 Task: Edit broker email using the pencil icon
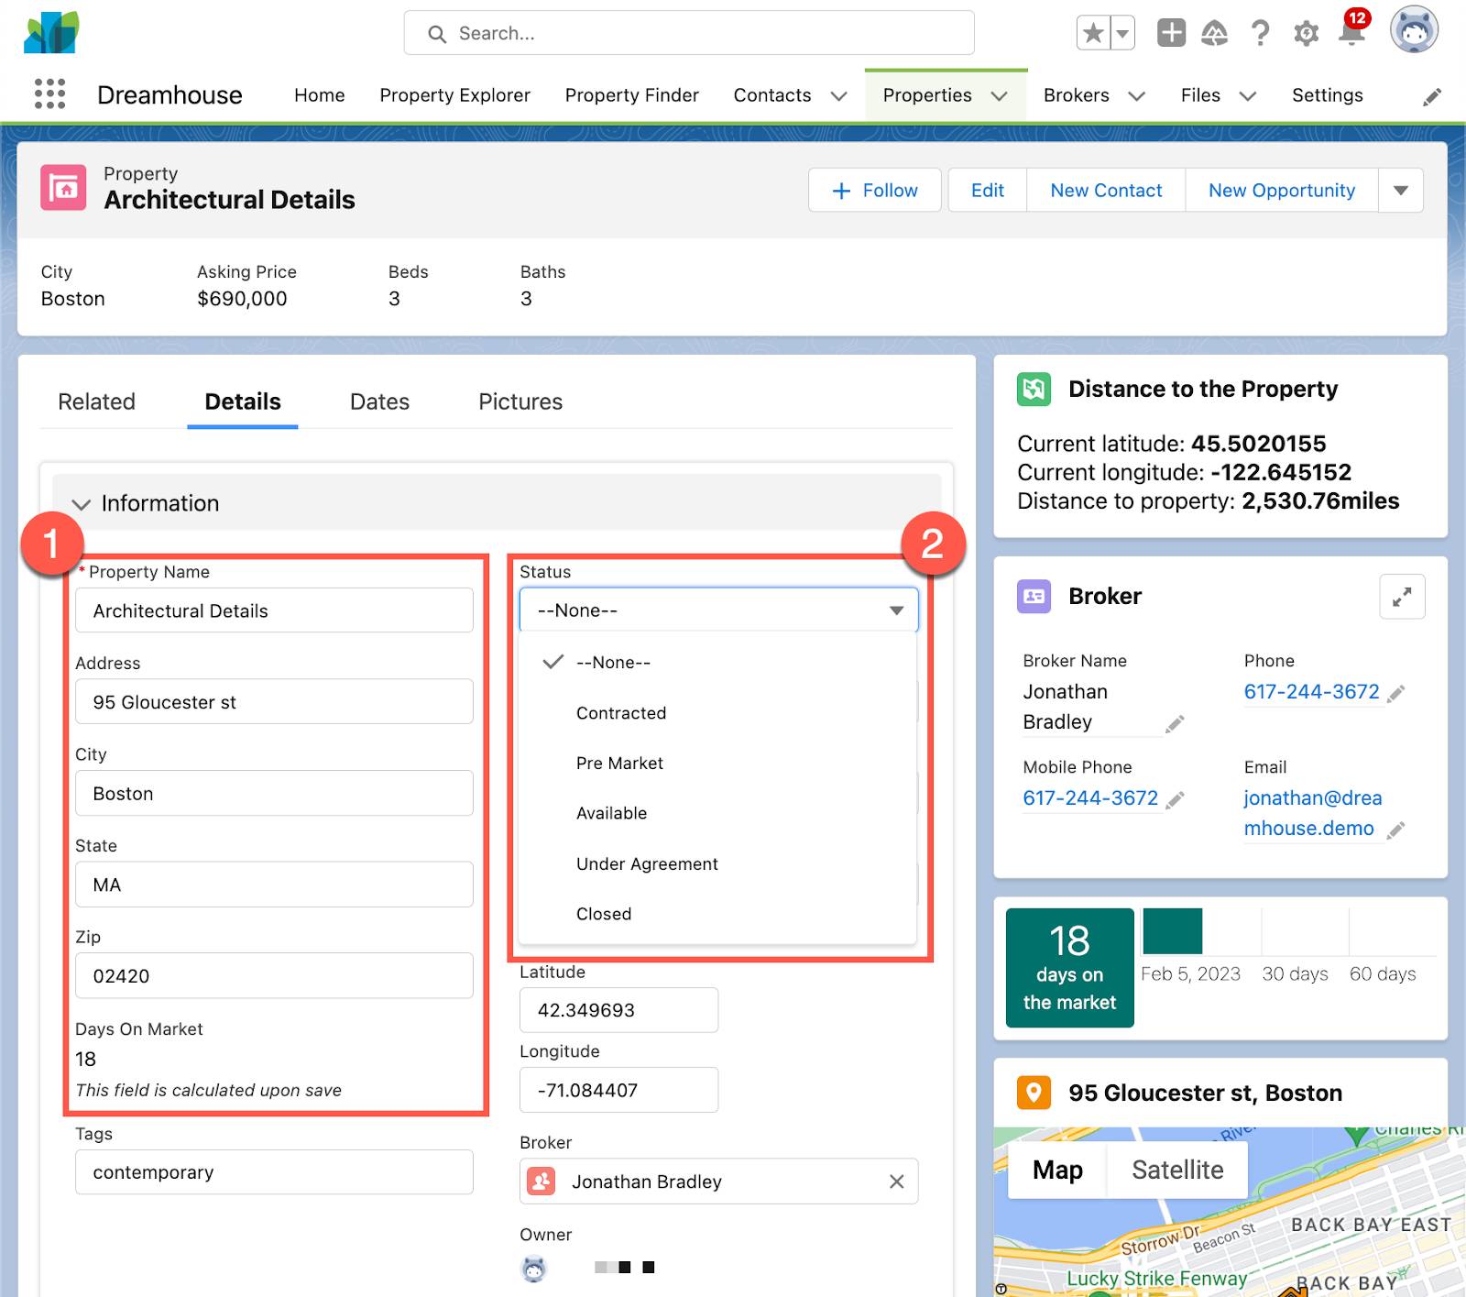[x=1396, y=829]
